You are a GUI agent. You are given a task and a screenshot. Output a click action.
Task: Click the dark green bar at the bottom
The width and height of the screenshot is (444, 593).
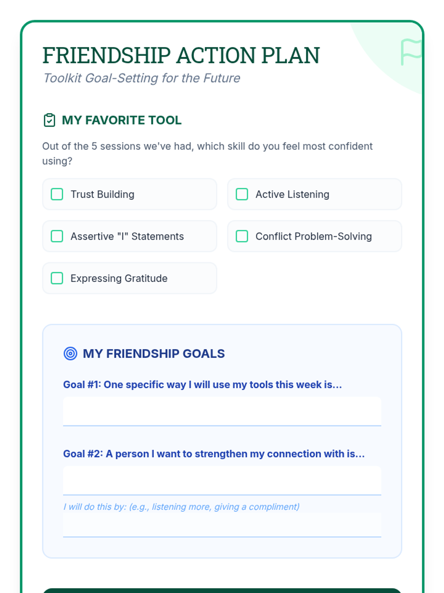222,590
